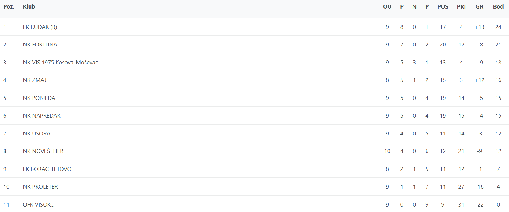Click the Klub column header
509x212 pixels.
[29, 7]
